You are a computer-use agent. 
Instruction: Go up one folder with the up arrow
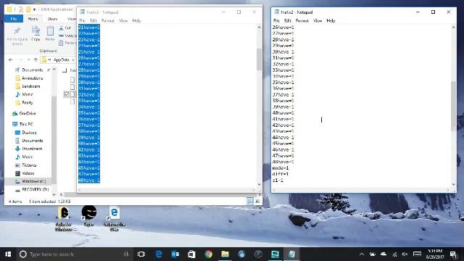point(36,59)
